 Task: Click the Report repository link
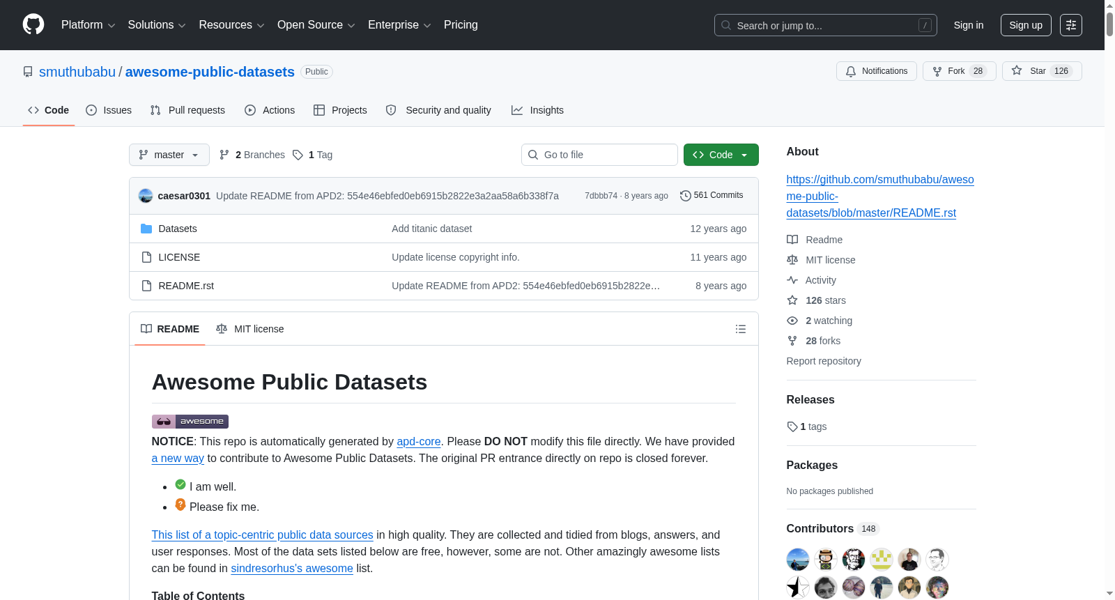click(824, 361)
